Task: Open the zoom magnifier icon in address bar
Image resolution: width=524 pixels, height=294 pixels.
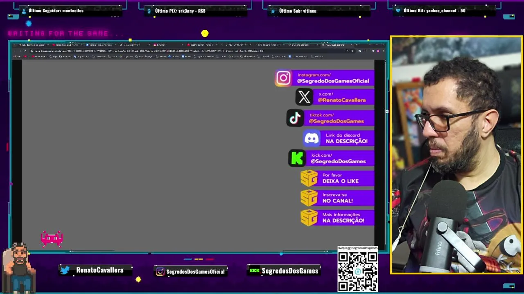Action: point(348,51)
